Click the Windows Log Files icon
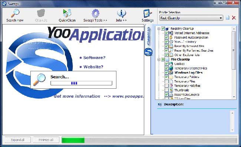The width and height of the screenshot is (241, 147). (x=171, y=72)
